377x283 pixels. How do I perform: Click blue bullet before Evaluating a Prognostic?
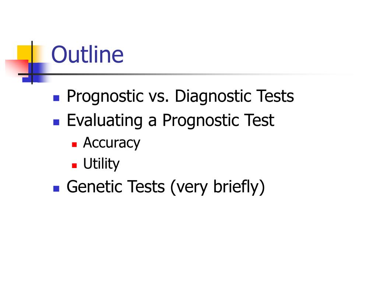pyautogui.click(x=56, y=122)
